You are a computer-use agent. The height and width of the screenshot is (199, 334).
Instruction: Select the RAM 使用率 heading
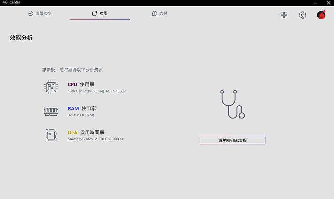point(82,108)
